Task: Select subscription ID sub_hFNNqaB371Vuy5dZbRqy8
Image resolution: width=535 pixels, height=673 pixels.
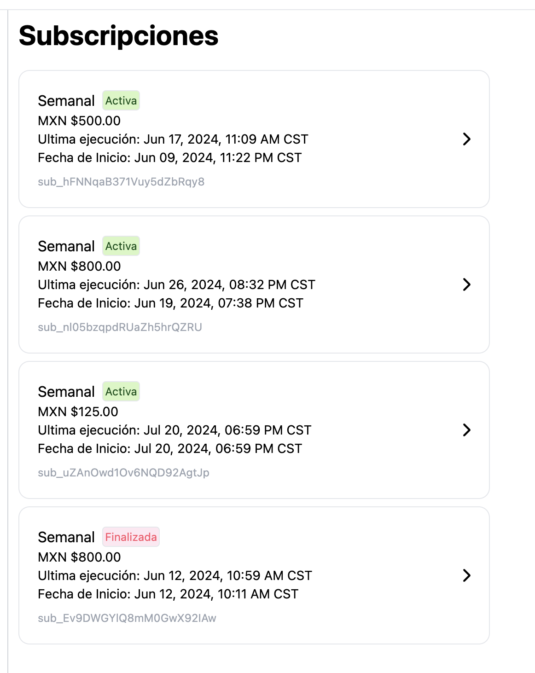Action: [x=121, y=182]
